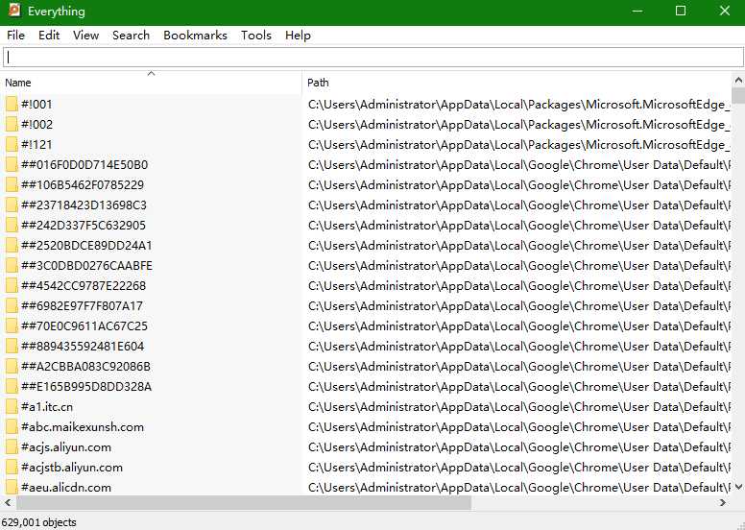The width and height of the screenshot is (745, 530).
Task: Click folder icon of #aeu.alicdn.com
Action: [x=12, y=487]
